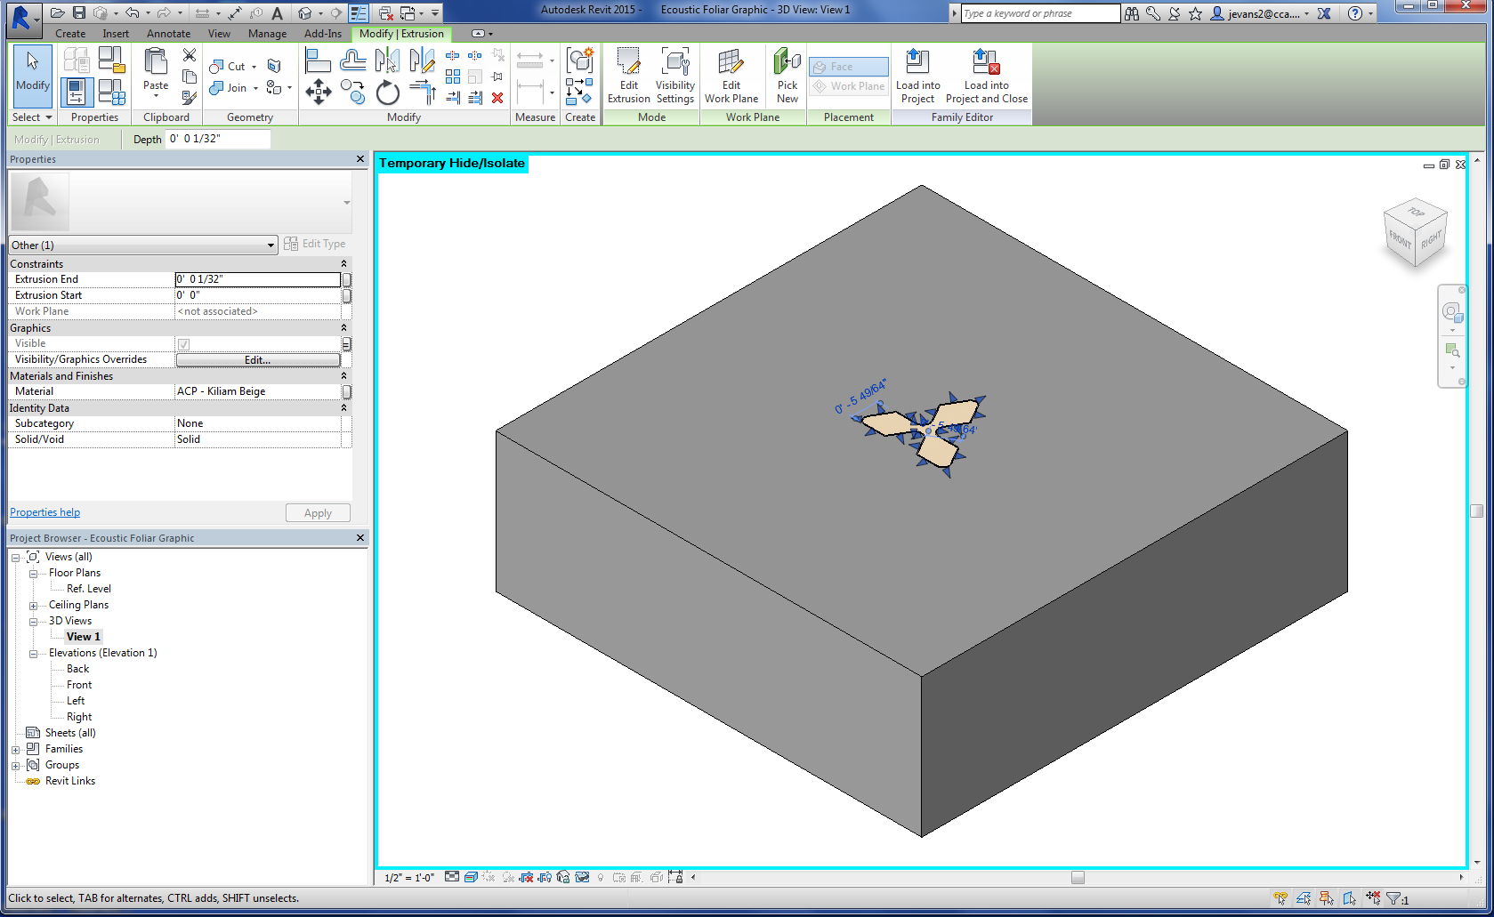Open the Manage ribbon tab
The image size is (1494, 917).
click(x=267, y=33)
